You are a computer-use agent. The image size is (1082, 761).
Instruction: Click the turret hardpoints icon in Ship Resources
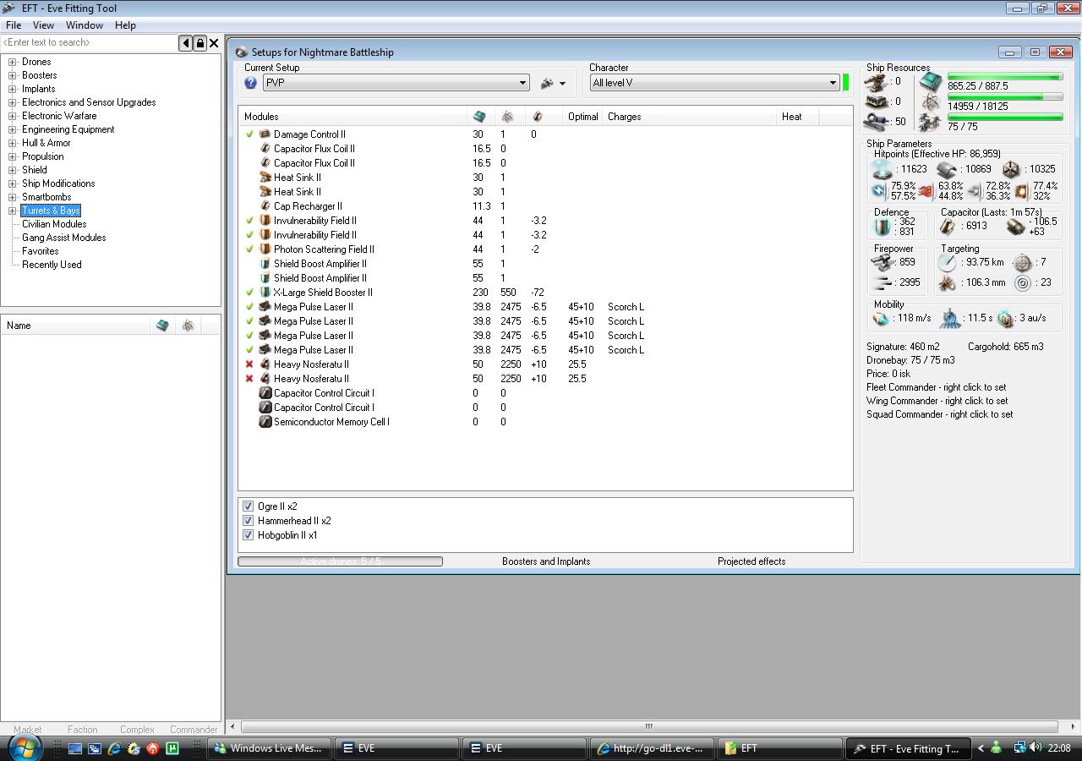click(x=876, y=81)
